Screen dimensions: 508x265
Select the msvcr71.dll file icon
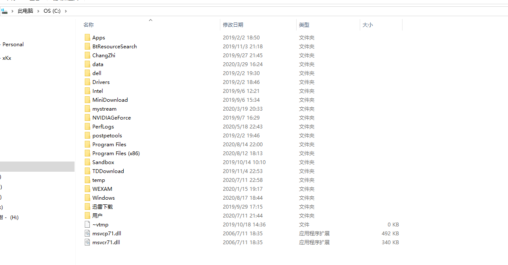87,243
